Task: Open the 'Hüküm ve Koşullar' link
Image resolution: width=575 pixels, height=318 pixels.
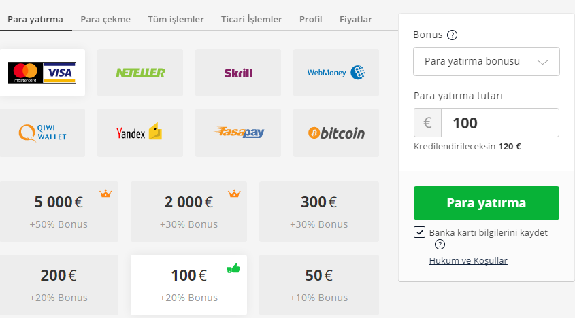Action: [468, 260]
